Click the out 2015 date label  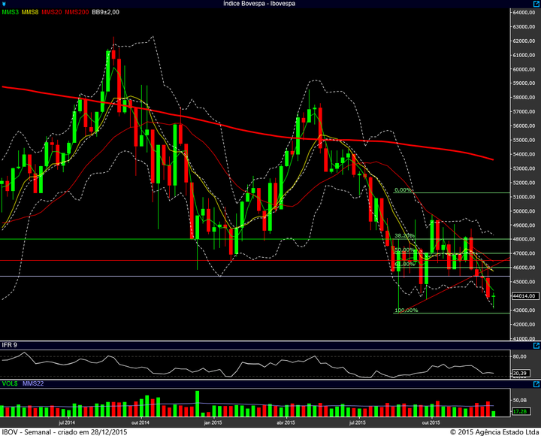431,422
